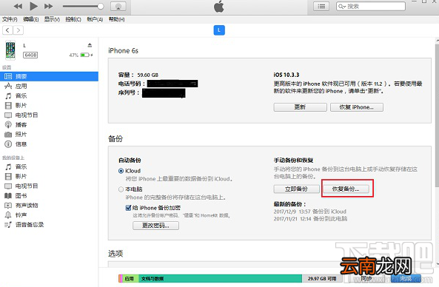The image size is (439, 287).
Task: Eject the device L
Action: tap(90, 45)
